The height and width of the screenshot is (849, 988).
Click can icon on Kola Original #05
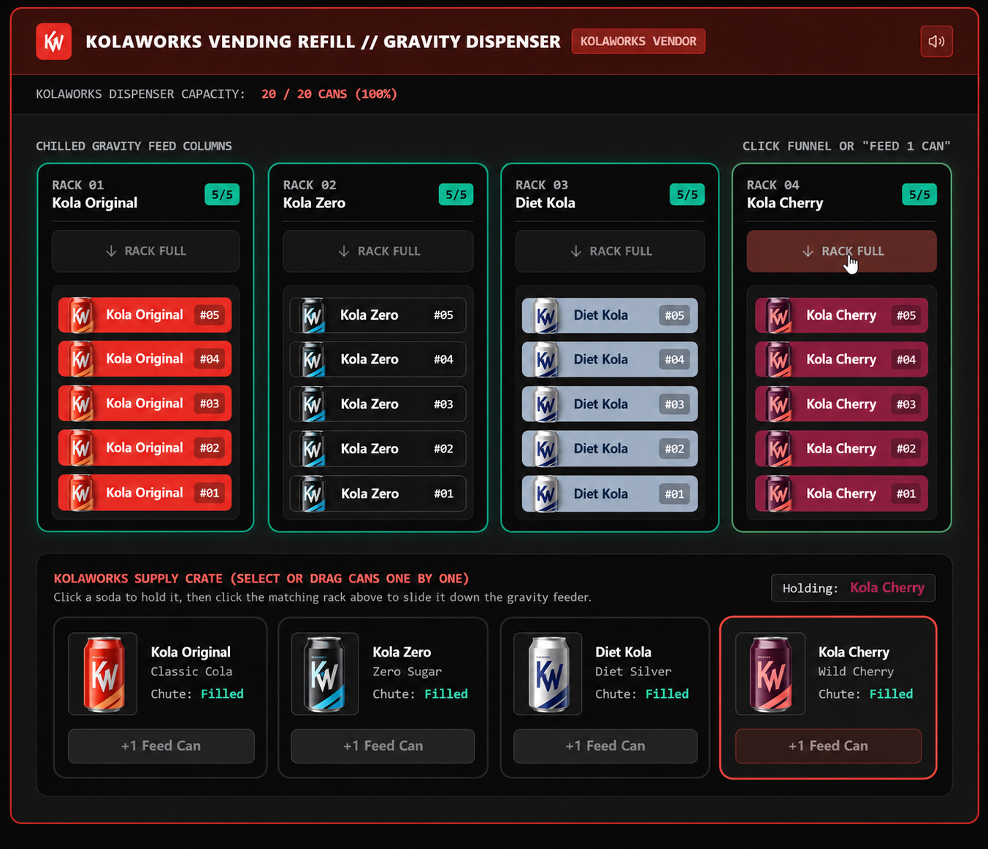coord(81,315)
